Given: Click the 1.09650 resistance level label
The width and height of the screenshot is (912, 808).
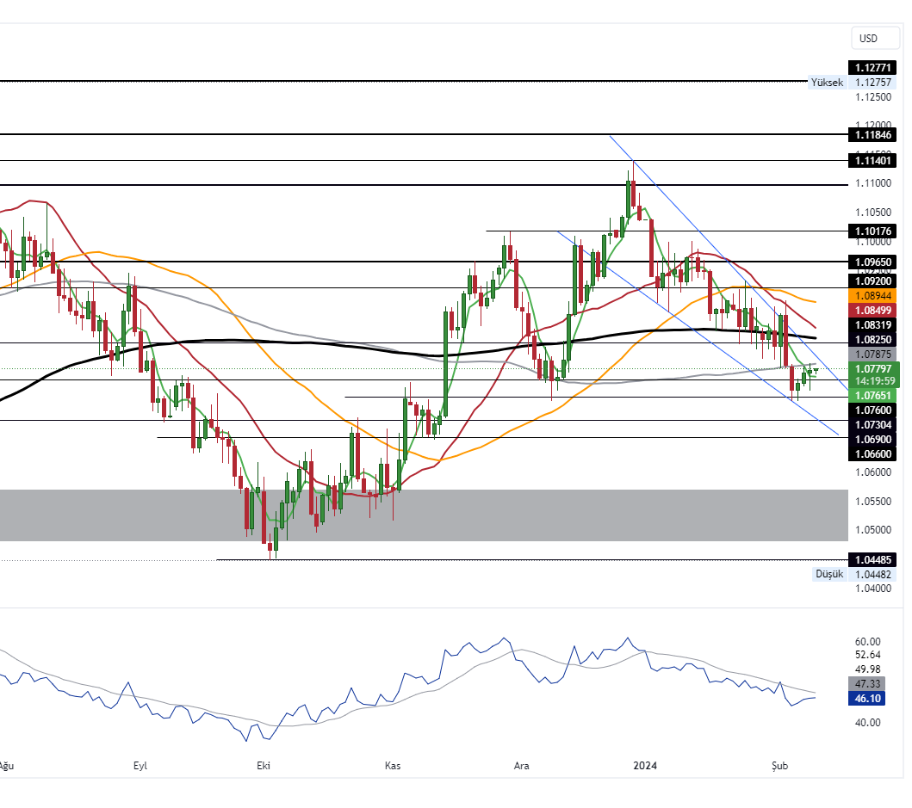Looking at the screenshot, I should (873, 262).
